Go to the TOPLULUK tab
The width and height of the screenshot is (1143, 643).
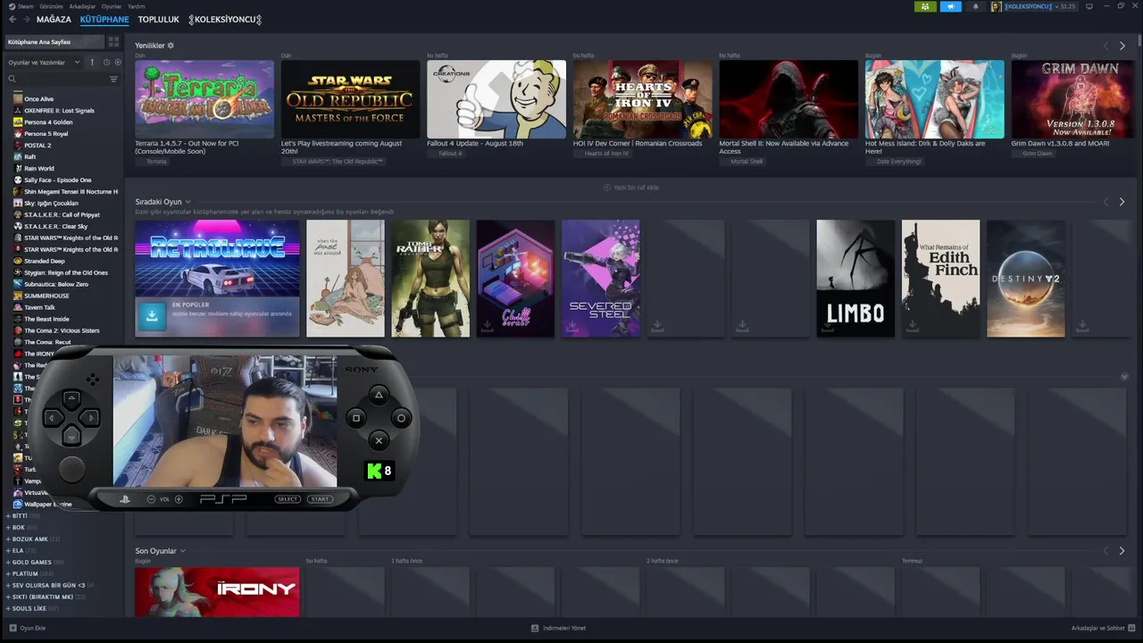pyautogui.click(x=158, y=20)
